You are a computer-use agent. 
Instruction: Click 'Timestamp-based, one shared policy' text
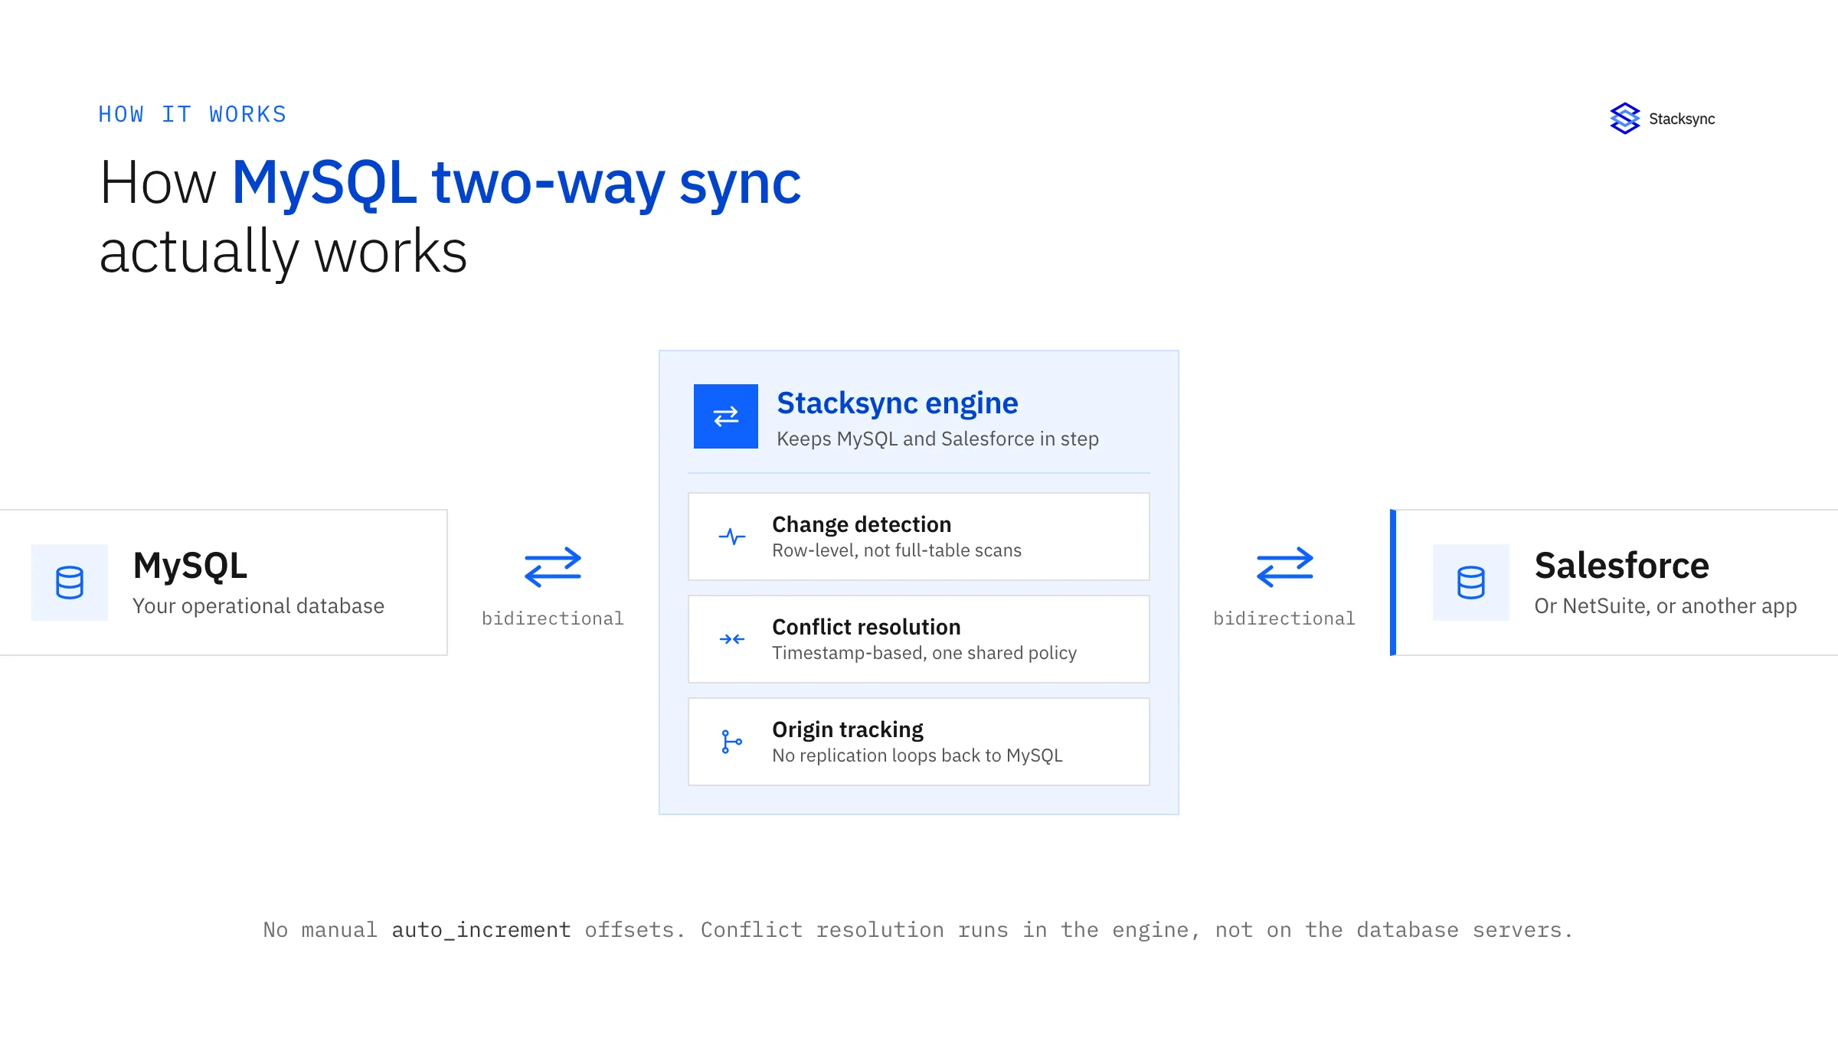tap(924, 653)
